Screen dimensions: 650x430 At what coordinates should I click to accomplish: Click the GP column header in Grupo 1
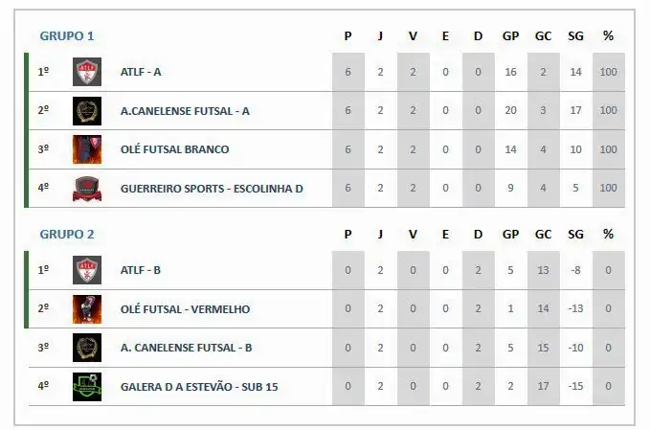tap(510, 36)
